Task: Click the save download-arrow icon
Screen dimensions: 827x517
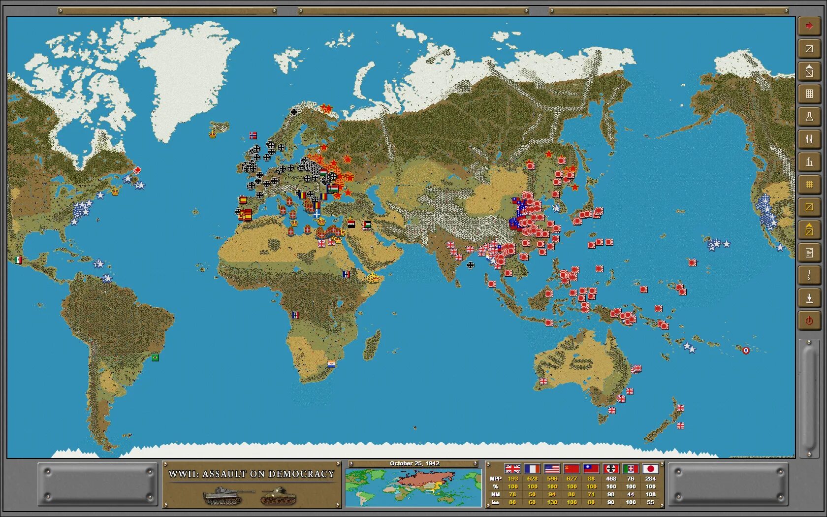Action: pyautogui.click(x=809, y=298)
